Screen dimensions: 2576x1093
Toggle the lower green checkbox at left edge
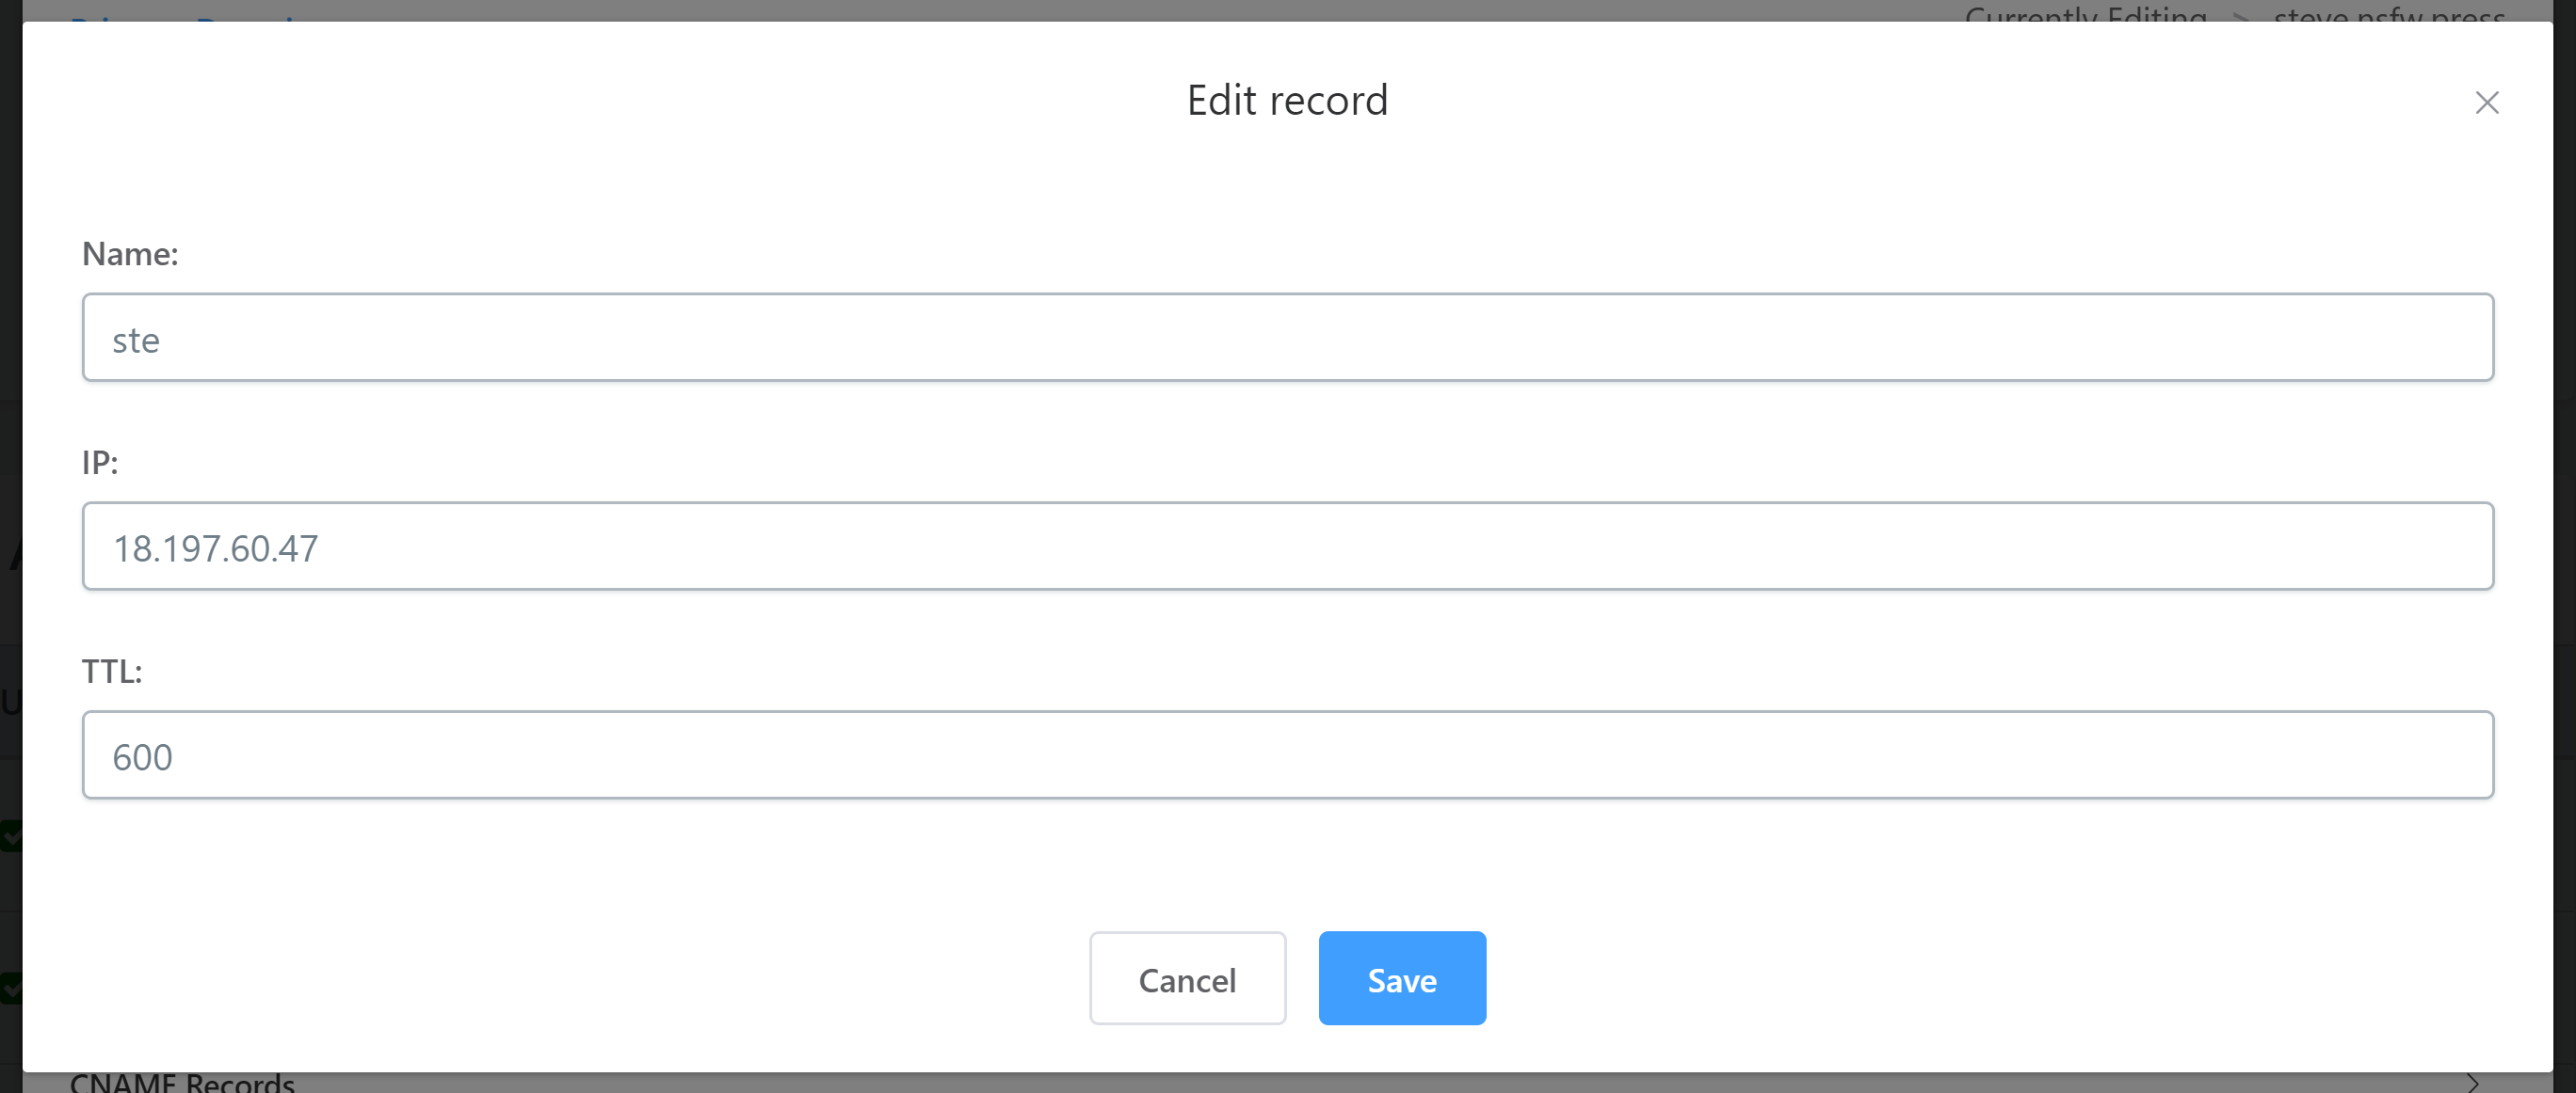(x=11, y=988)
